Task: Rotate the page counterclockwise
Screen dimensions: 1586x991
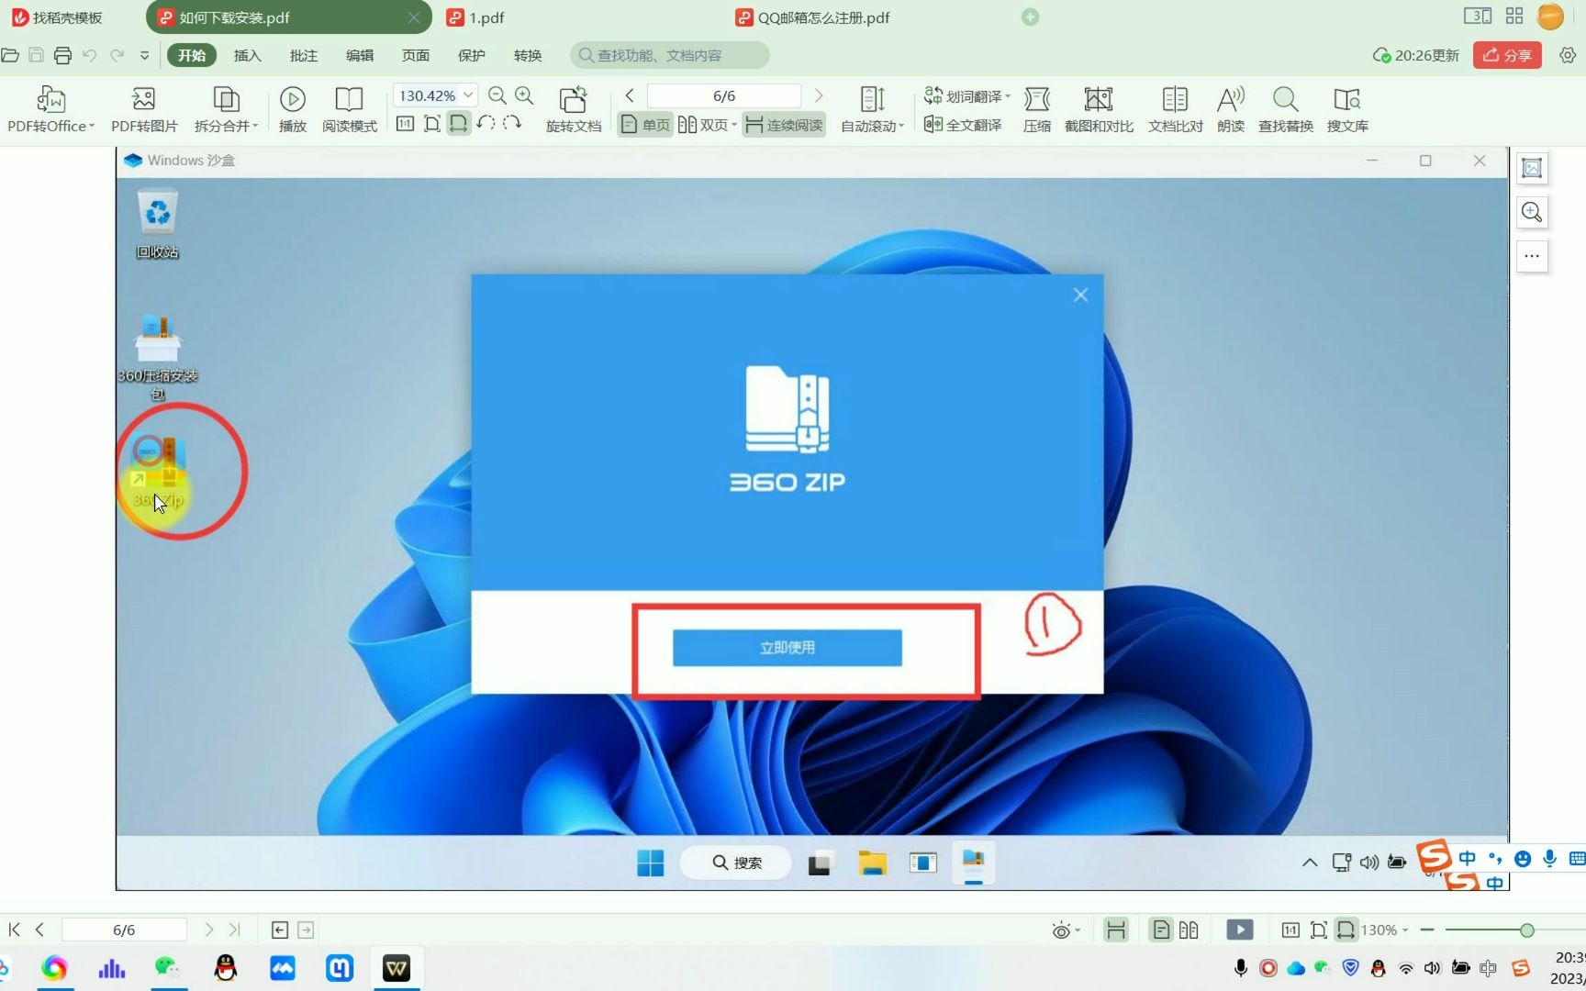Action: 486,123
